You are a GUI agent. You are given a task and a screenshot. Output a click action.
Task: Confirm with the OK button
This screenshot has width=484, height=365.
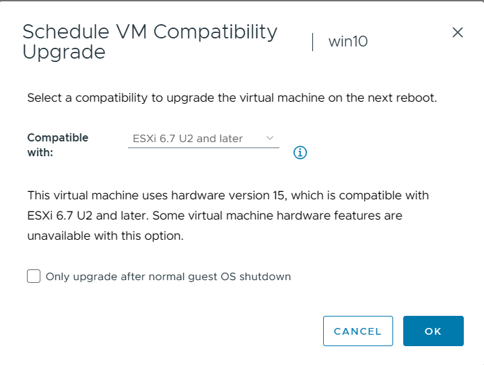point(433,331)
